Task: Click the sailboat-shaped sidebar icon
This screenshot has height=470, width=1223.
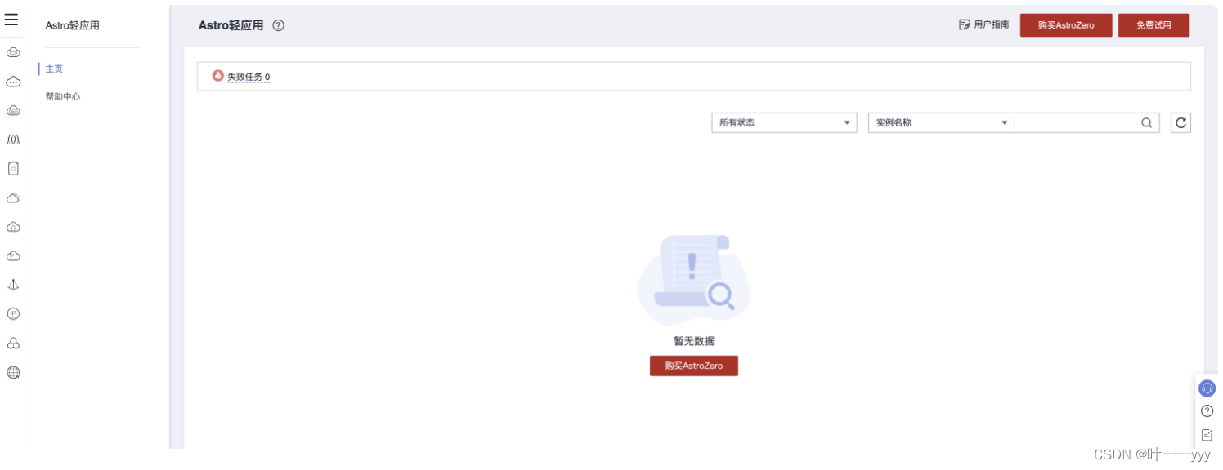Action: (x=13, y=285)
